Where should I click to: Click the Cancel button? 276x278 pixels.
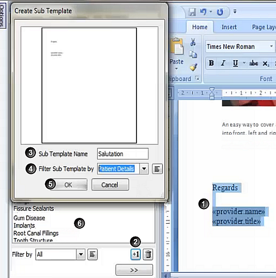110,185
